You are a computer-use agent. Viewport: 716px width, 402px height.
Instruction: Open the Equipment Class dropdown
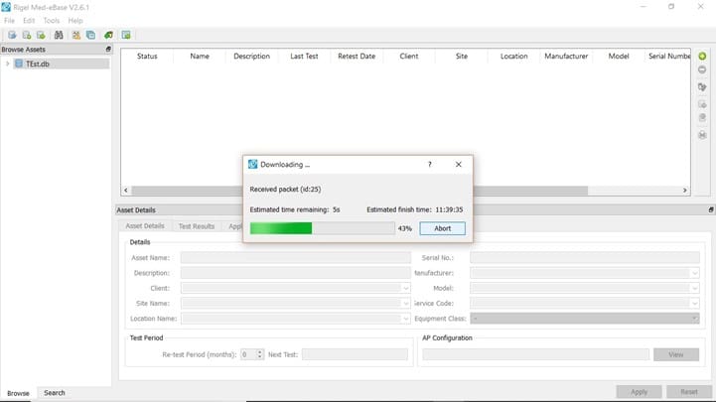[693, 319]
